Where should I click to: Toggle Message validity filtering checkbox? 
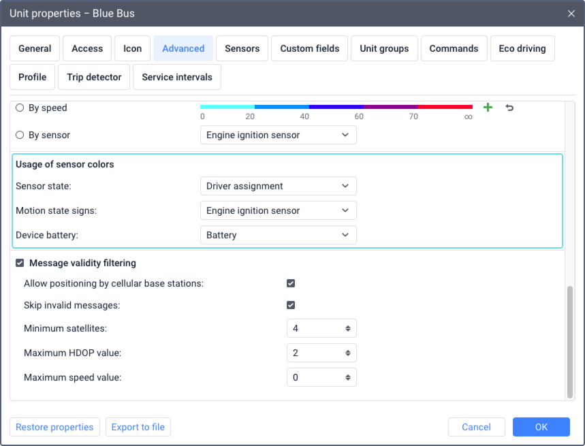[x=20, y=263]
